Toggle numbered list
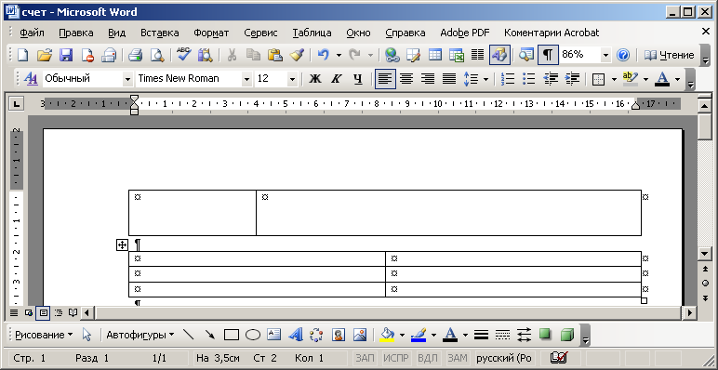 [508, 79]
